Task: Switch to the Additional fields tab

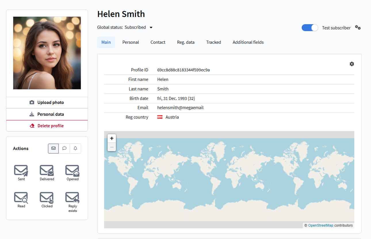Action: 248,42
